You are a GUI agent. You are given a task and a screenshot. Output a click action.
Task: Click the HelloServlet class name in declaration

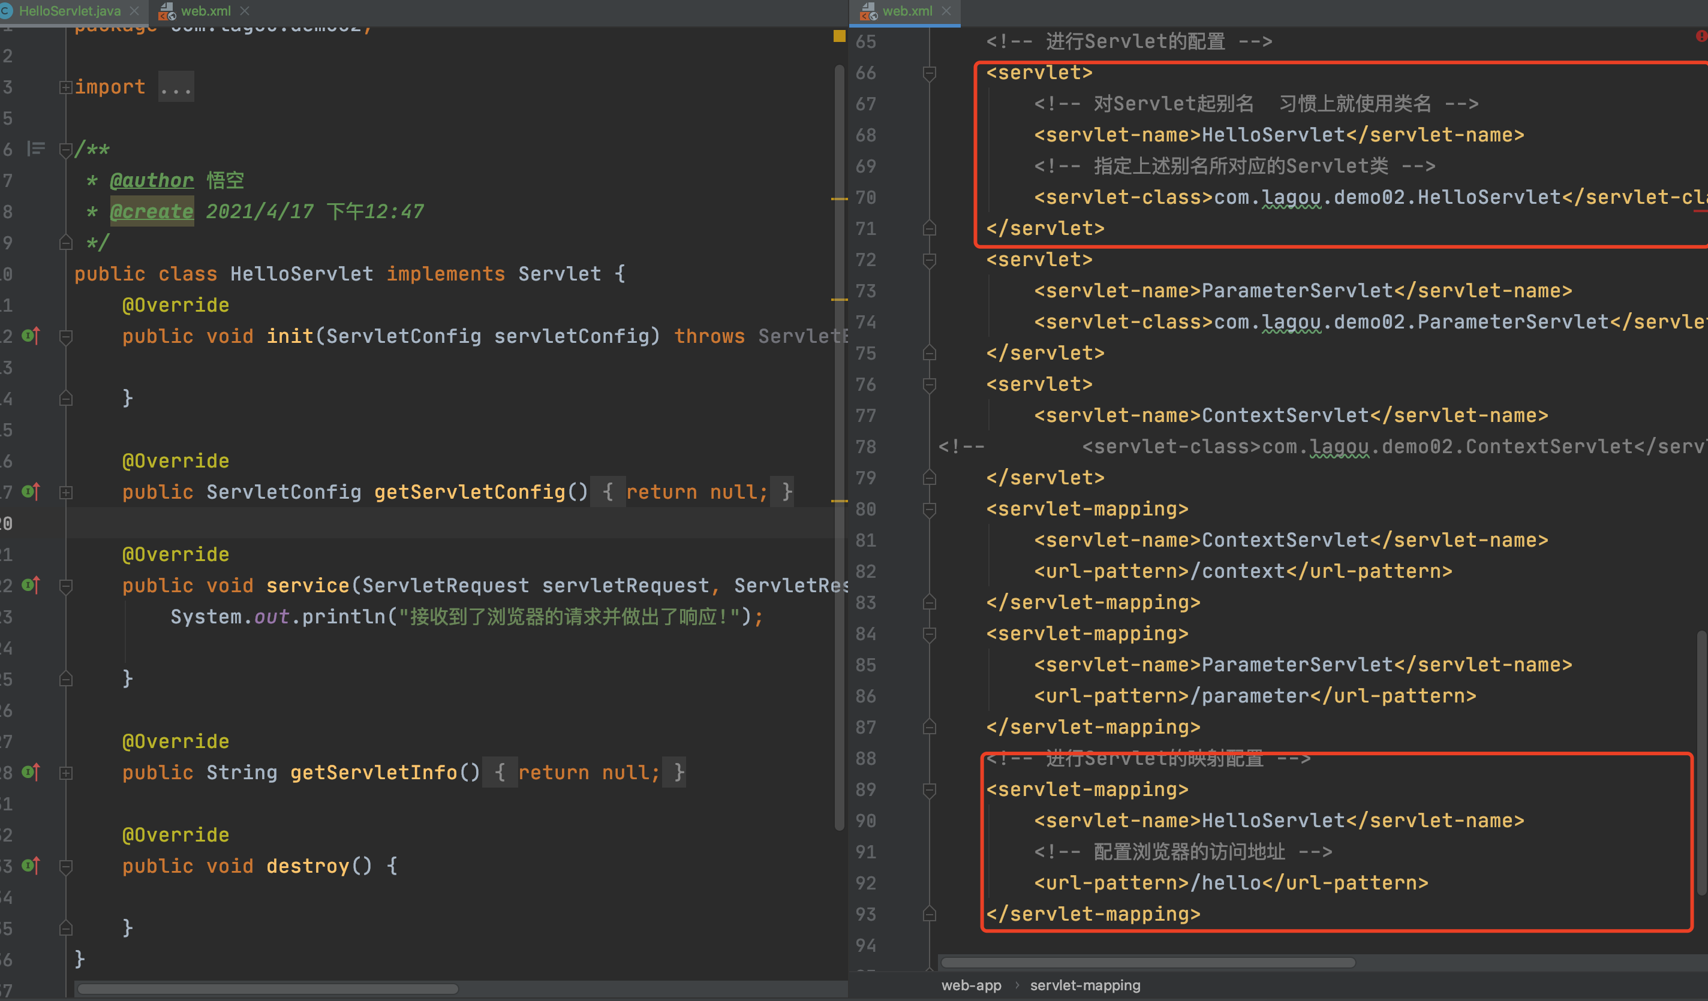(302, 273)
